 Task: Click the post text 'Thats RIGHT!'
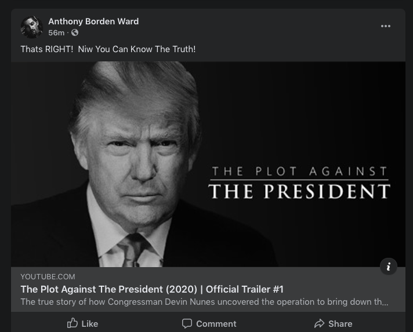tap(47, 49)
